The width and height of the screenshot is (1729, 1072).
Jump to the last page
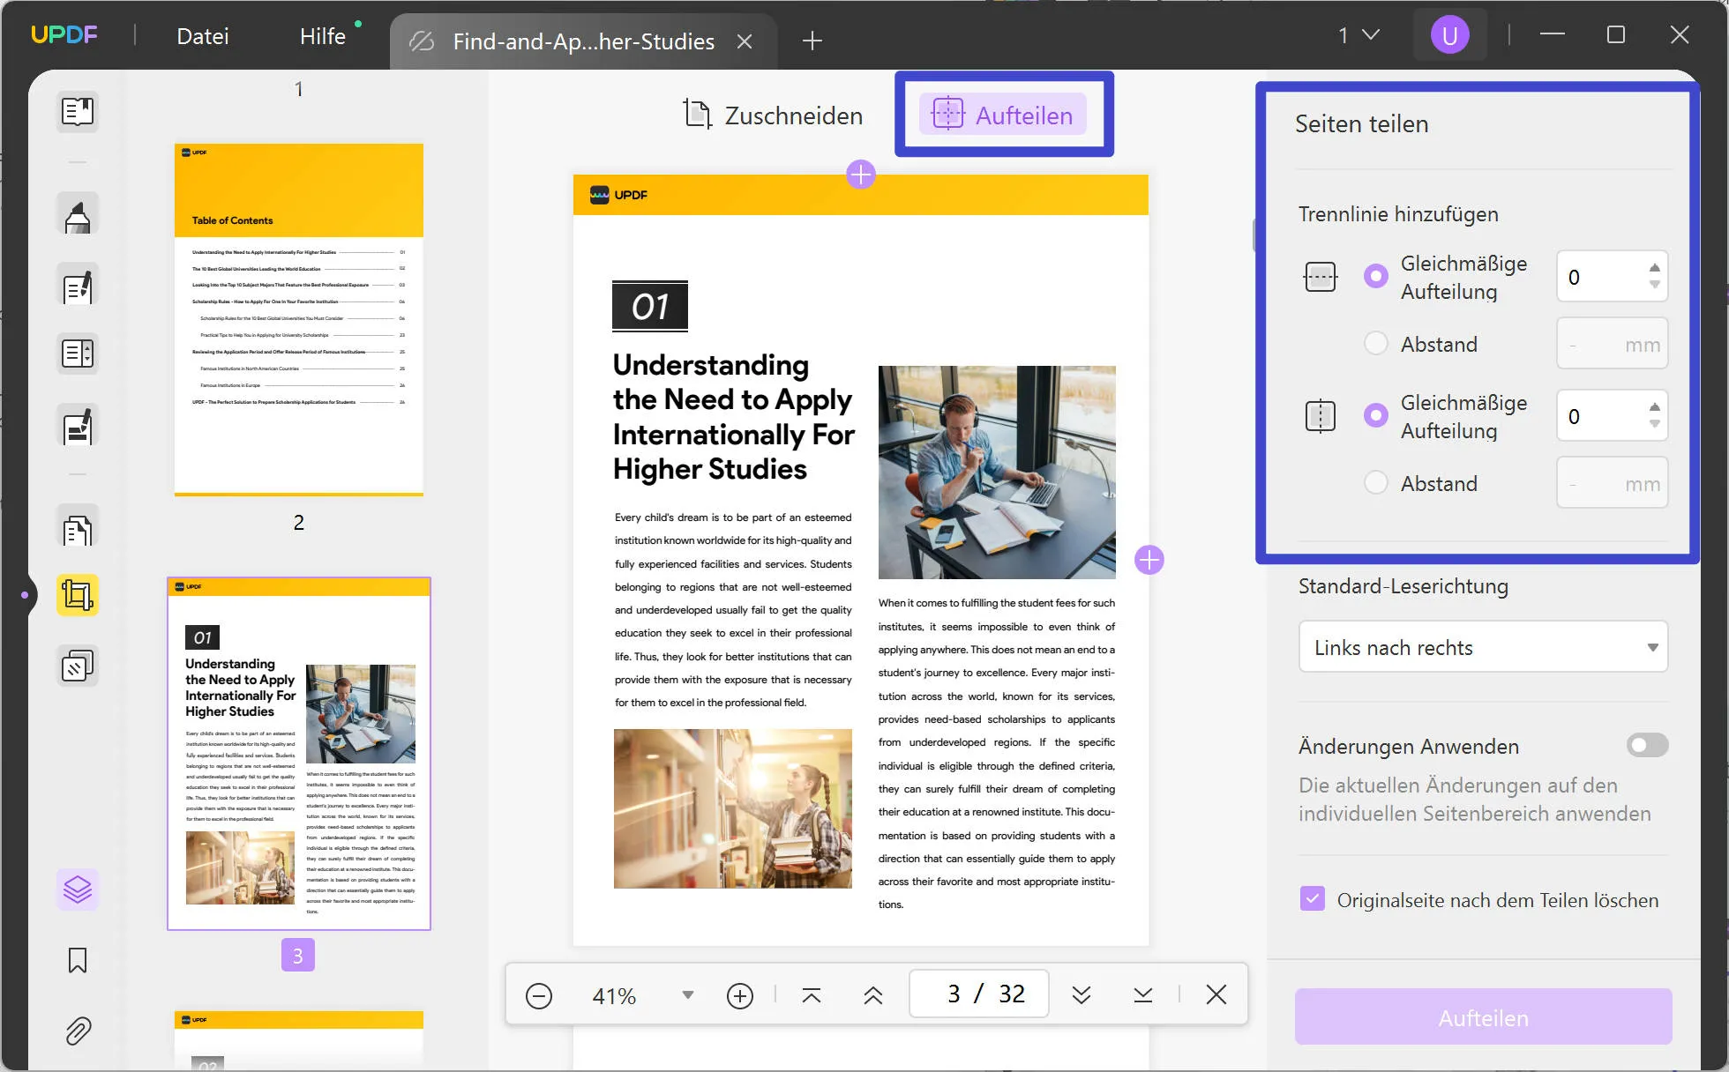(1143, 995)
